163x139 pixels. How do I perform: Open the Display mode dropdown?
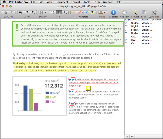tap(43, 12)
